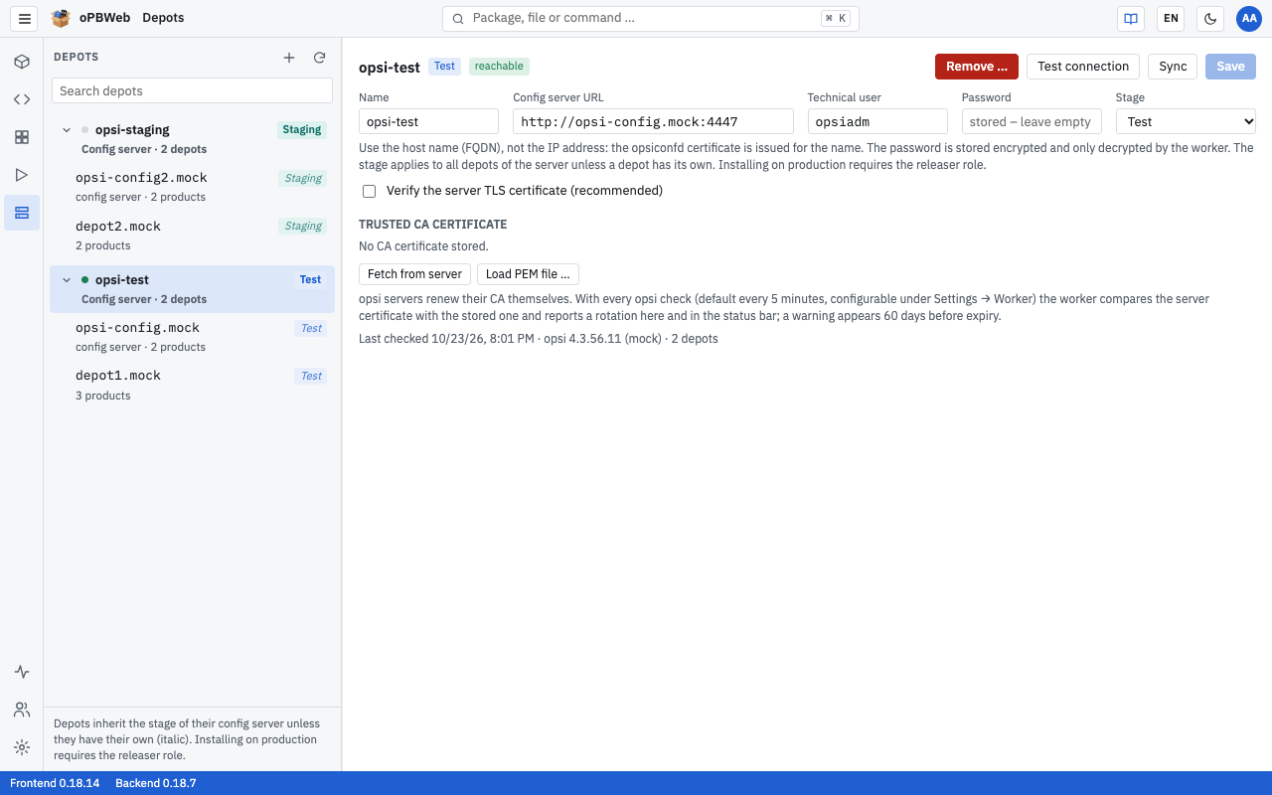
Task: Fetch the CA certificate from server
Action: (414, 274)
